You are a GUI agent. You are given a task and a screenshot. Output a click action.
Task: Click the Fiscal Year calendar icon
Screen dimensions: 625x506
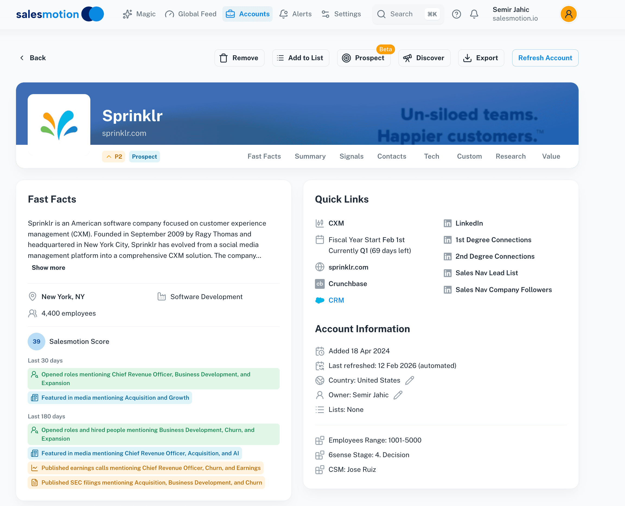[x=320, y=240]
